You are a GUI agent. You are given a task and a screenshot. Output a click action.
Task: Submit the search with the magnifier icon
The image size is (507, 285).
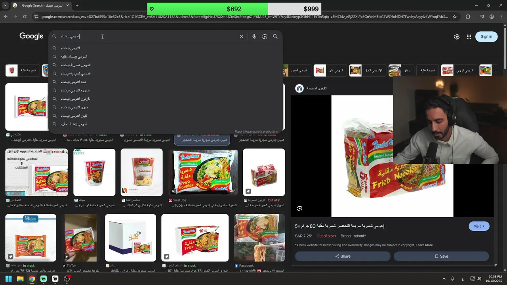click(x=275, y=36)
